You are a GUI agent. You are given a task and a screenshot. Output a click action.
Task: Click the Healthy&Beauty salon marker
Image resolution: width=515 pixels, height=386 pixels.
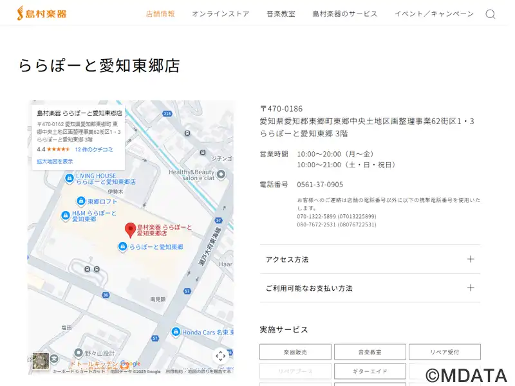pyautogui.click(x=221, y=174)
